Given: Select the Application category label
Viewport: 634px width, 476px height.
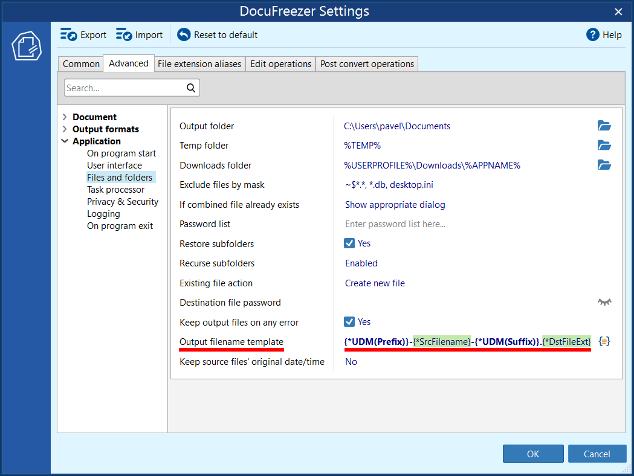Looking at the screenshot, I should point(97,141).
